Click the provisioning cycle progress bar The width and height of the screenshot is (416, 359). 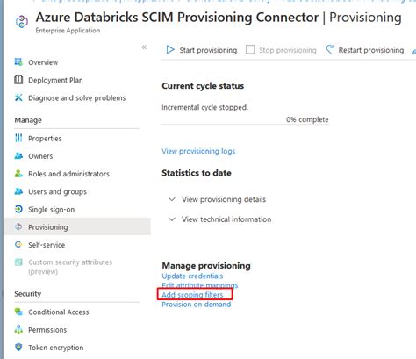coord(245,125)
